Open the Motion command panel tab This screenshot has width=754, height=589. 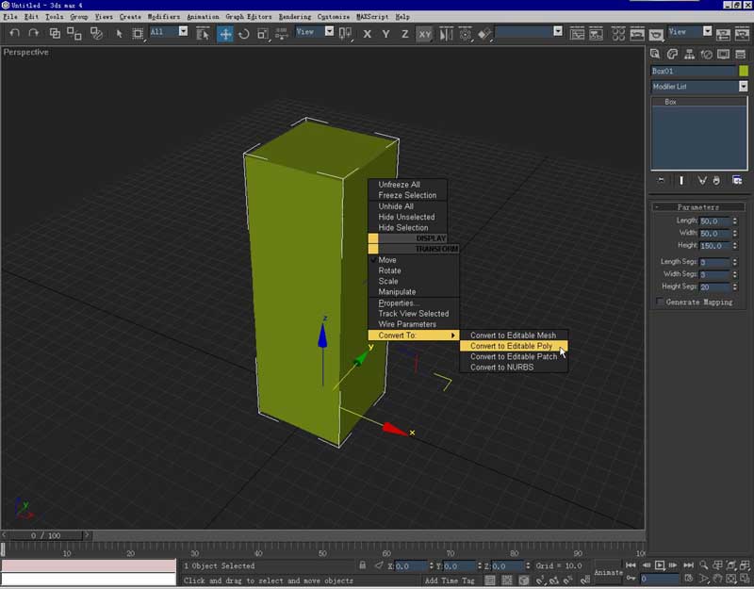[707, 55]
